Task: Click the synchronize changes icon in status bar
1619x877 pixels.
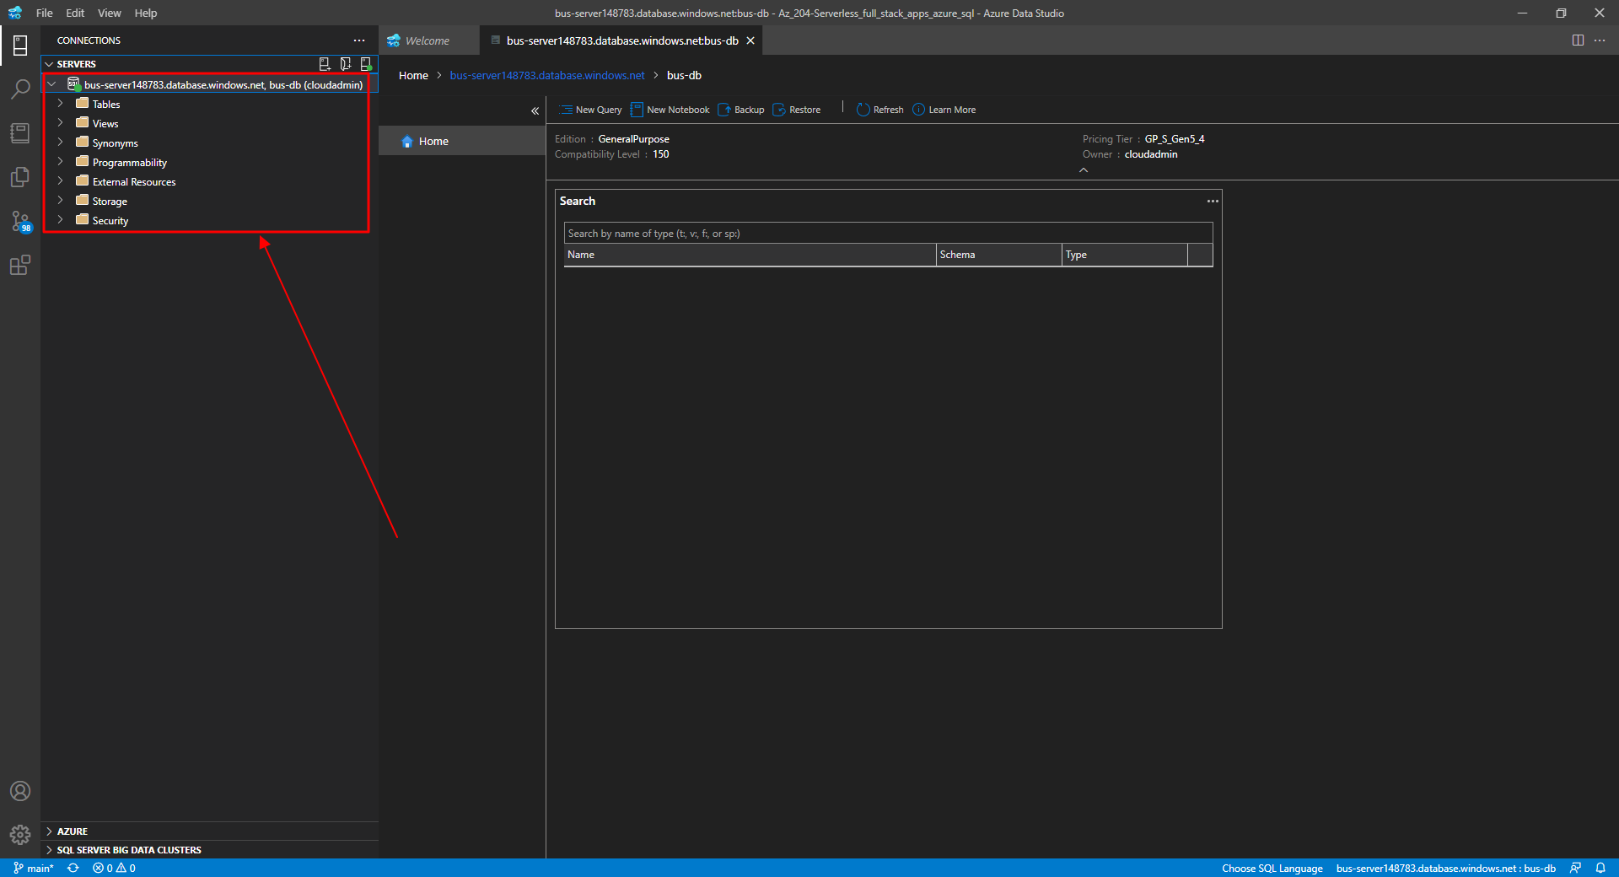Action: 73,868
